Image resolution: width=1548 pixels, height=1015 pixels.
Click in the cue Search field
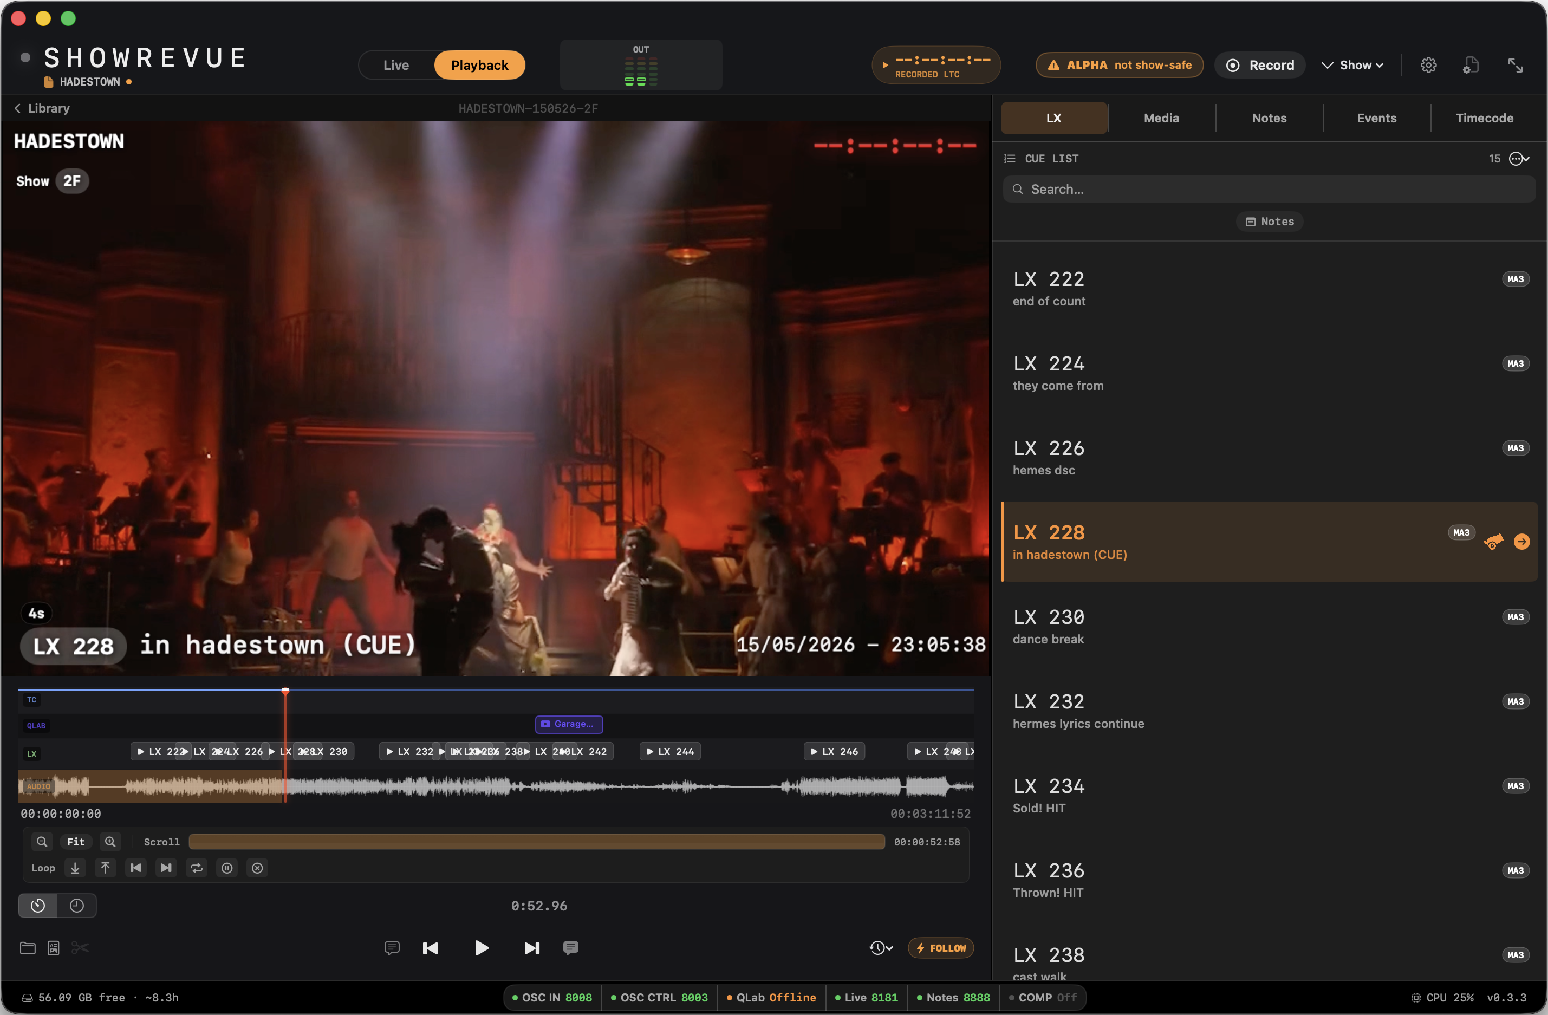[x=1269, y=189]
